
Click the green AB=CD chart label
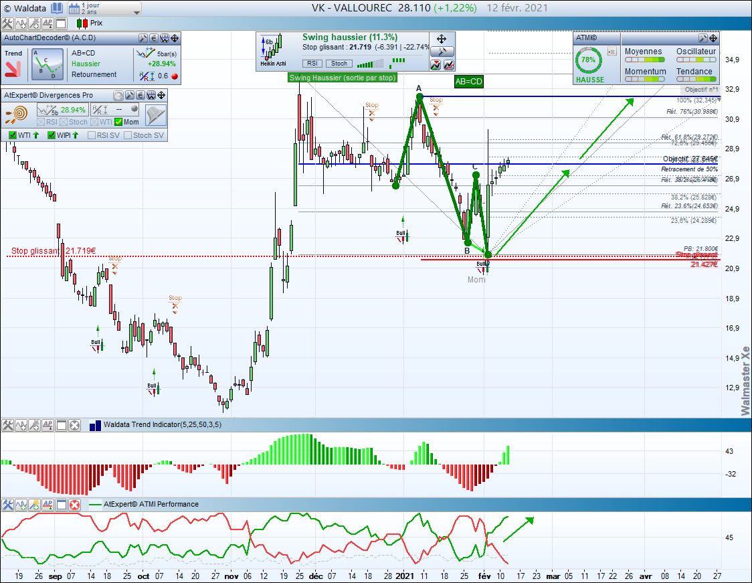tap(468, 82)
